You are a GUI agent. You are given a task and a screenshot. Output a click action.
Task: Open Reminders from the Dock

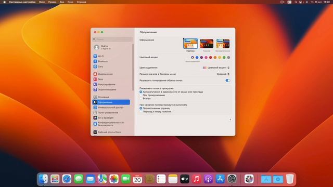point(161,179)
